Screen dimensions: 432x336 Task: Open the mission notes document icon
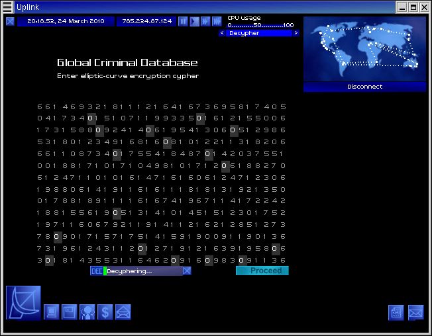(x=396, y=313)
